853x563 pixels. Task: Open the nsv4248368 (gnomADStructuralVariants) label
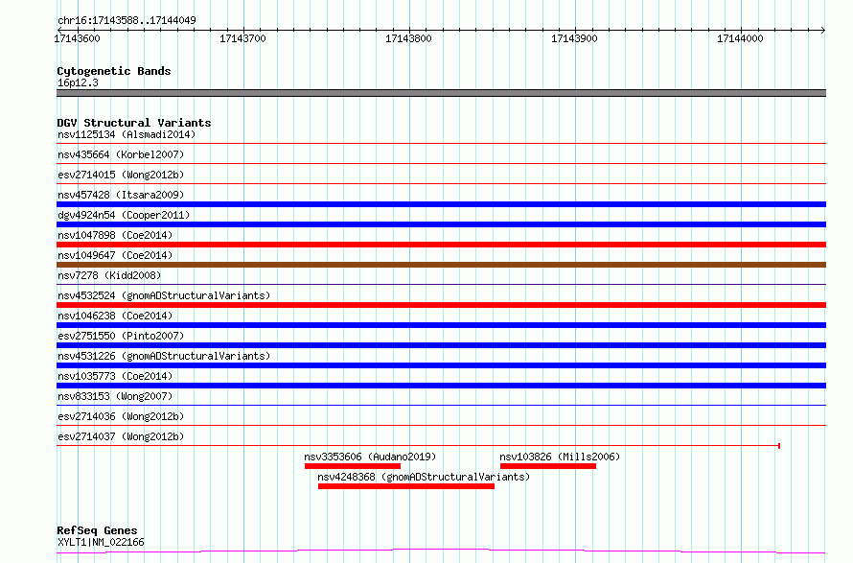tap(424, 477)
